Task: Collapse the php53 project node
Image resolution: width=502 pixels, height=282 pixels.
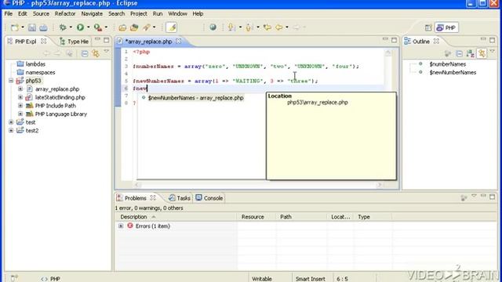Action: click(x=11, y=81)
